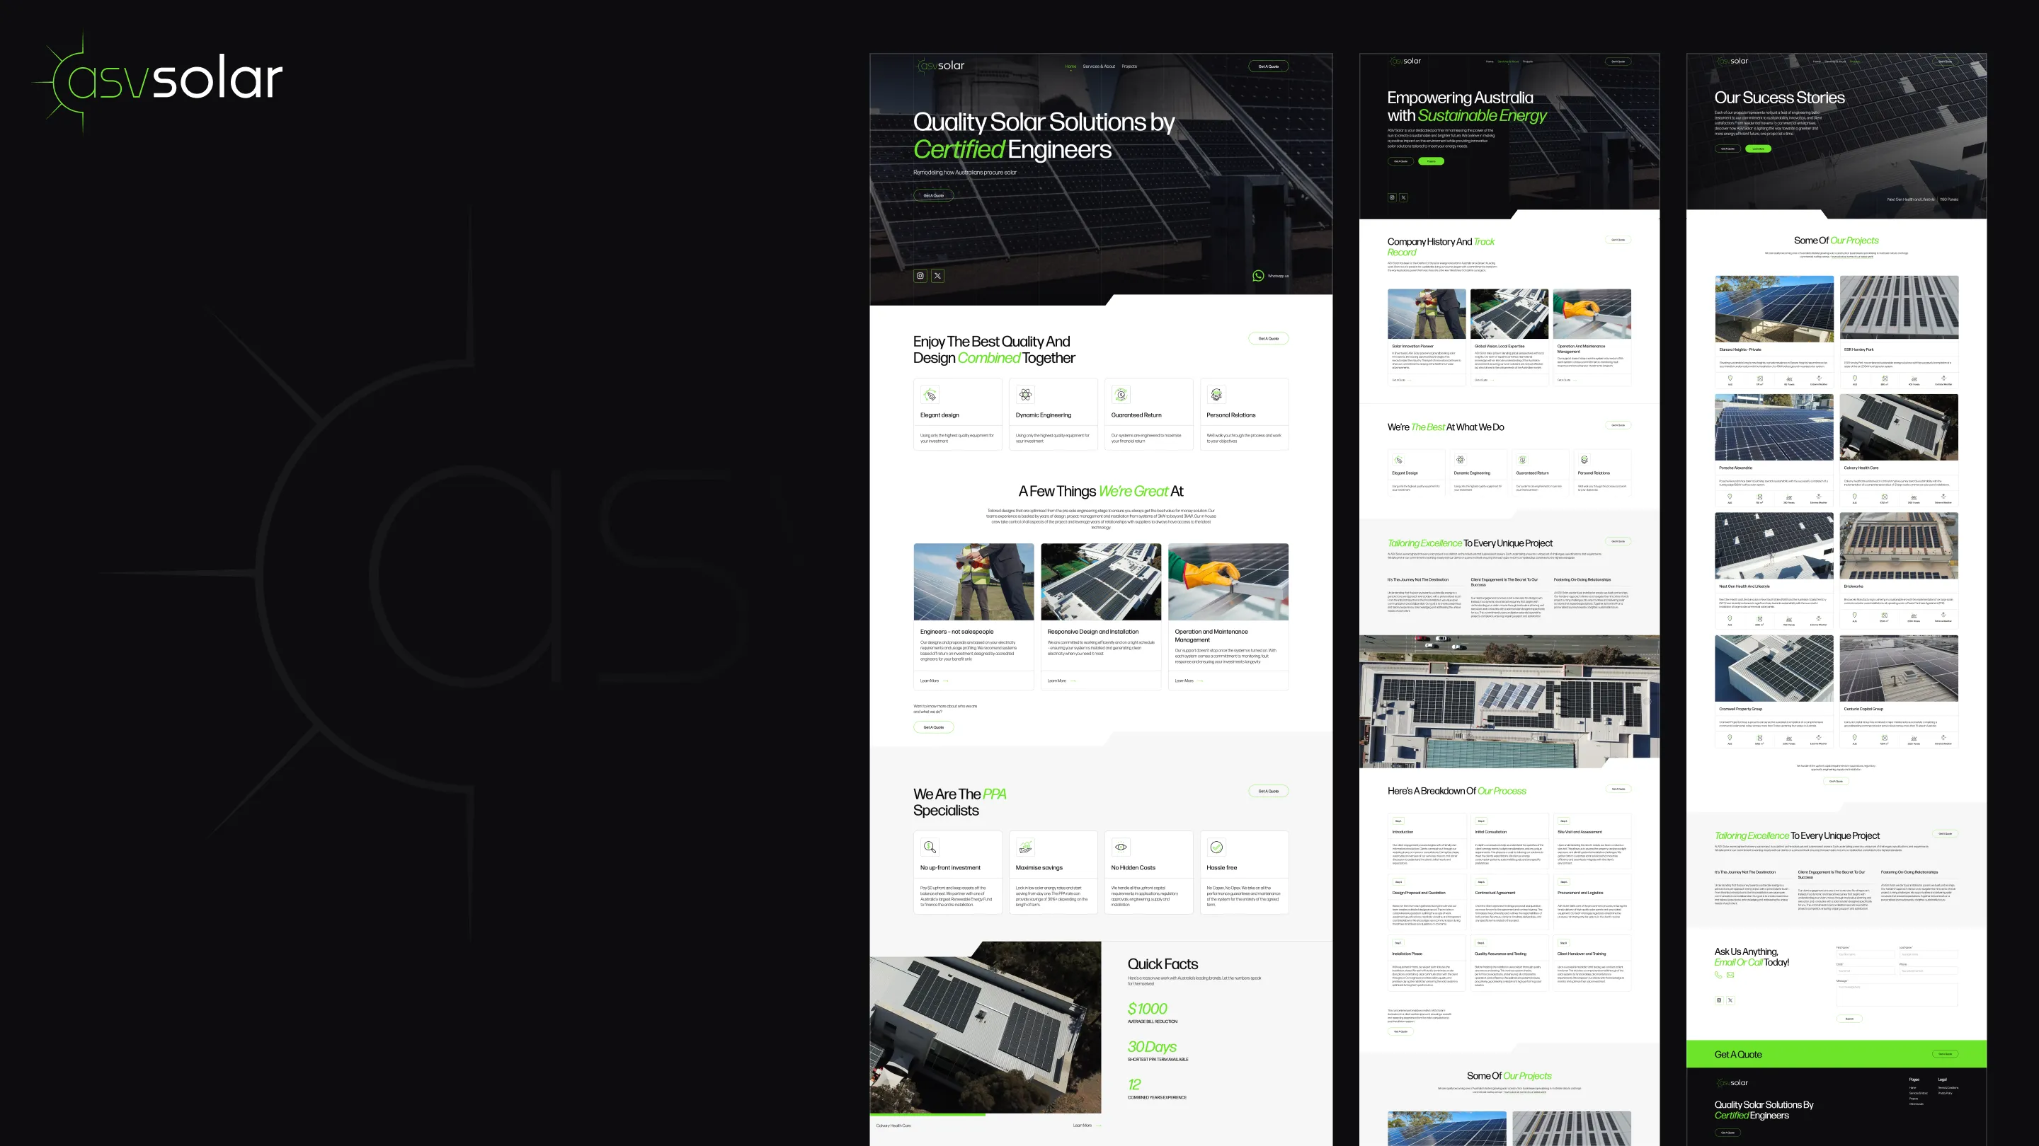Click the WhatsApp us icon
Screen dimensions: 2039x1146
pyautogui.click(x=1259, y=276)
